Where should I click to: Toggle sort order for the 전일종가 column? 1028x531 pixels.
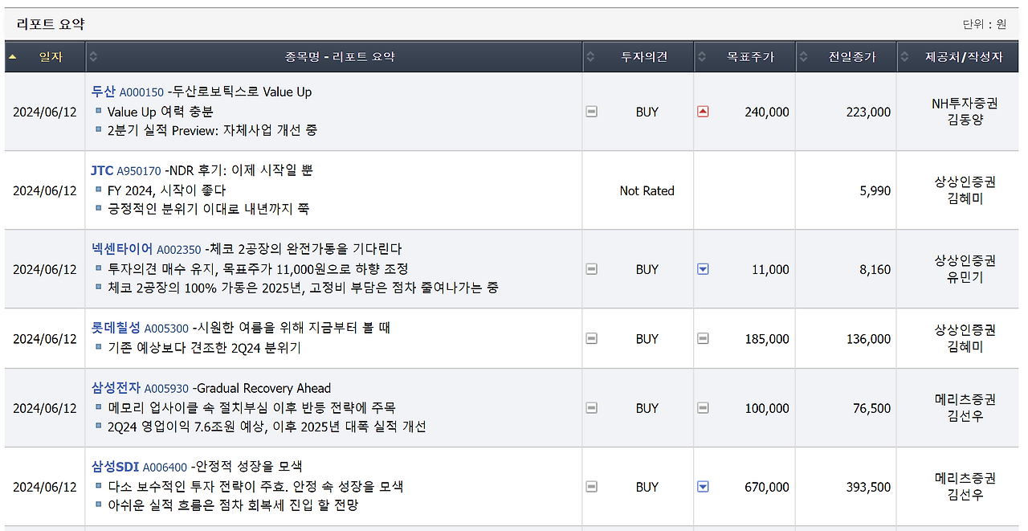pos(804,56)
